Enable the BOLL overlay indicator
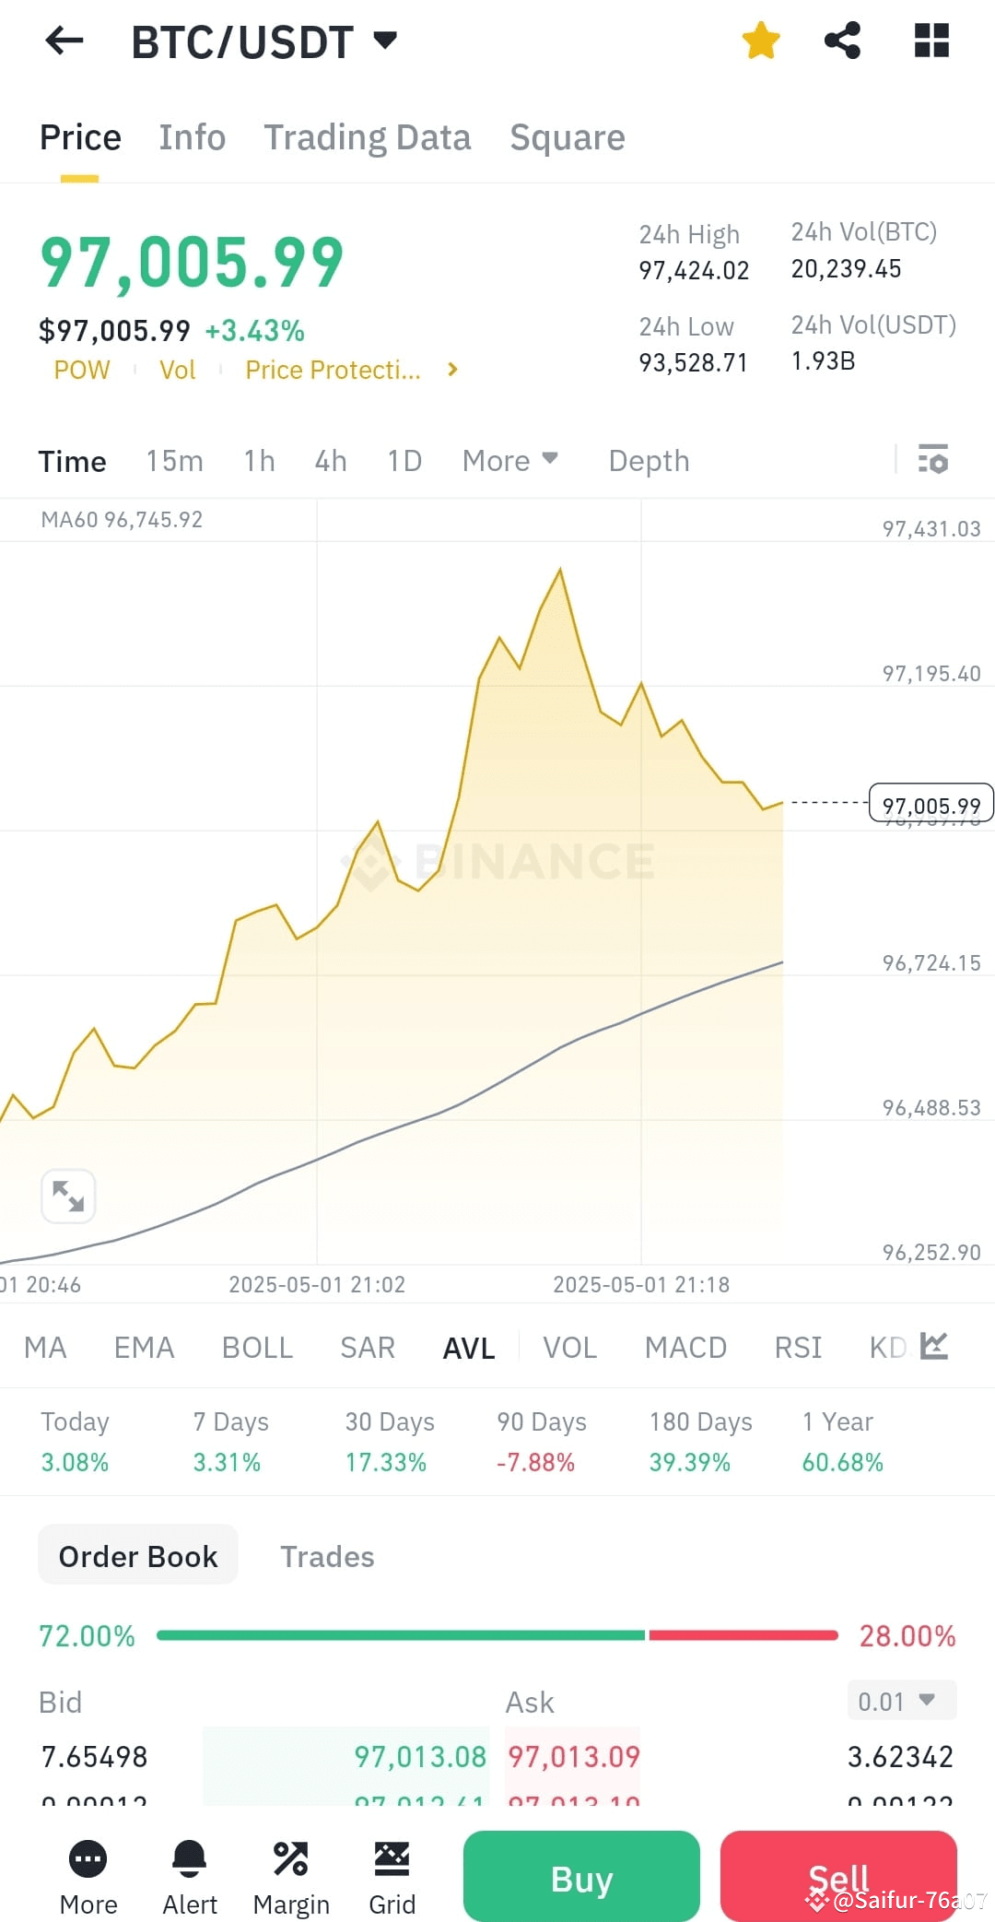Viewport: 995px width, 1922px height. pyautogui.click(x=257, y=1348)
